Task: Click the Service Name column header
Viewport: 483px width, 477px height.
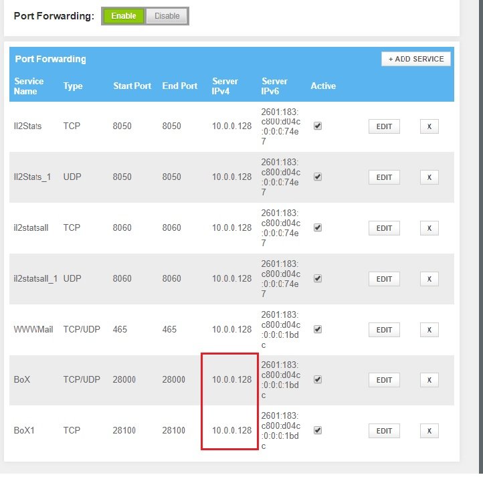Action: tap(29, 86)
